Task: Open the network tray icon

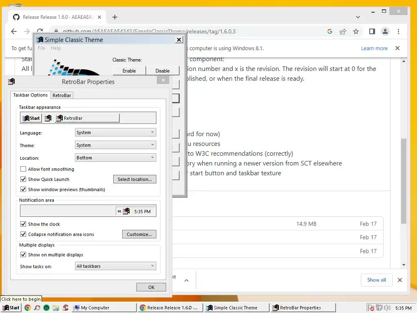Action: 379,308
